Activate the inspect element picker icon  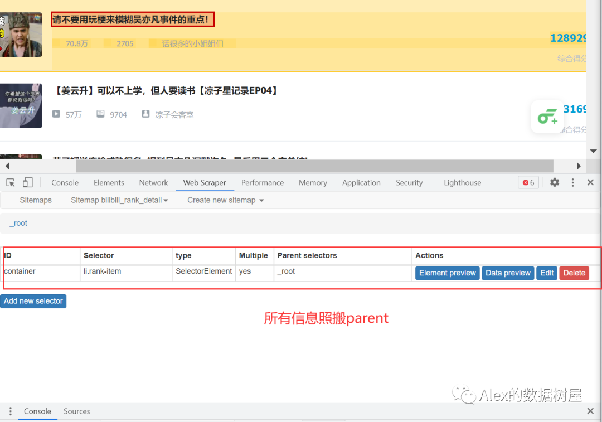pyautogui.click(x=10, y=182)
